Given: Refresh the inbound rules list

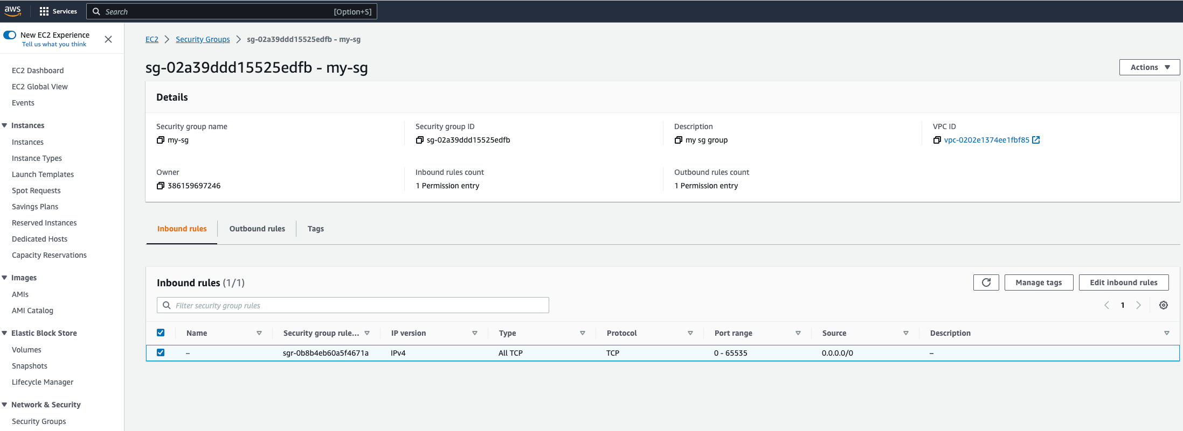Looking at the screenshot, I should point(986,282).
